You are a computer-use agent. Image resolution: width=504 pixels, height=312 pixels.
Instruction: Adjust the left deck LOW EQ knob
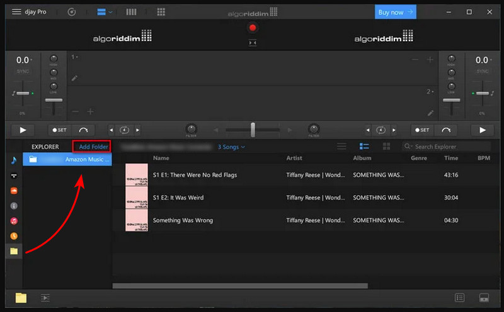tap(54, 86)
